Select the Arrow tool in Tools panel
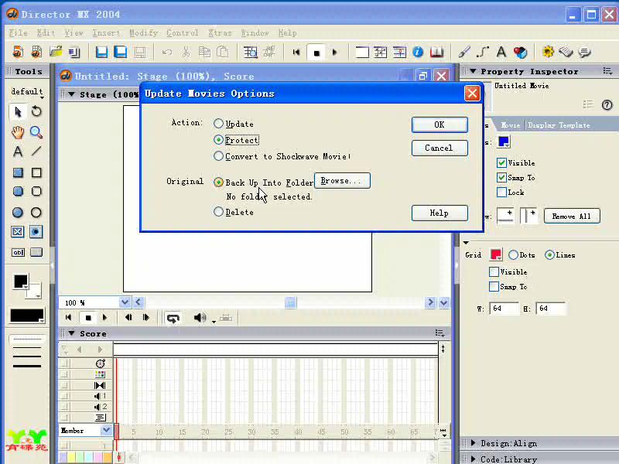 (x=18, y=111)
